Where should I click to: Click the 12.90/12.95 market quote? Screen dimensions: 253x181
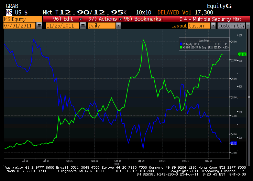tap(91, 12)
